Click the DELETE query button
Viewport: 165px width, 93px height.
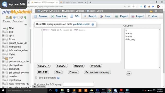[43, 72]
